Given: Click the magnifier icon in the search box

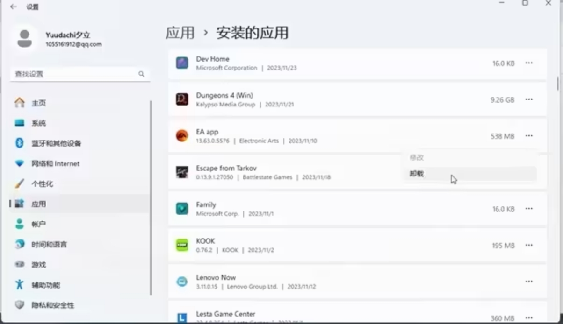Looking at the screenshot, I should coord(141,74).
